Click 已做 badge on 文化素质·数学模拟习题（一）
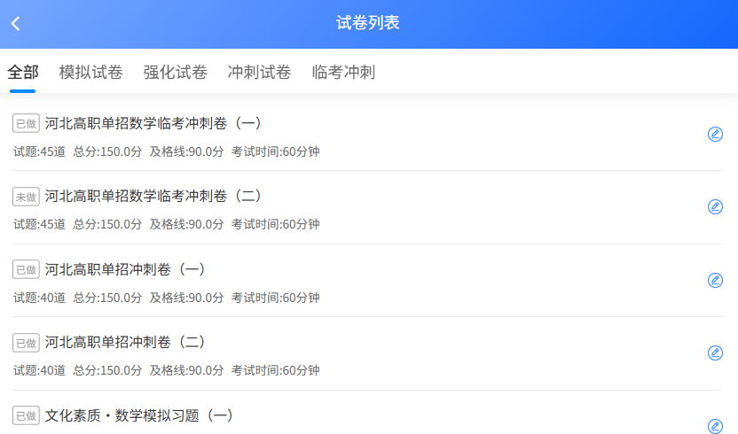This screenshot has height=434, width=738. pos(26,415)
